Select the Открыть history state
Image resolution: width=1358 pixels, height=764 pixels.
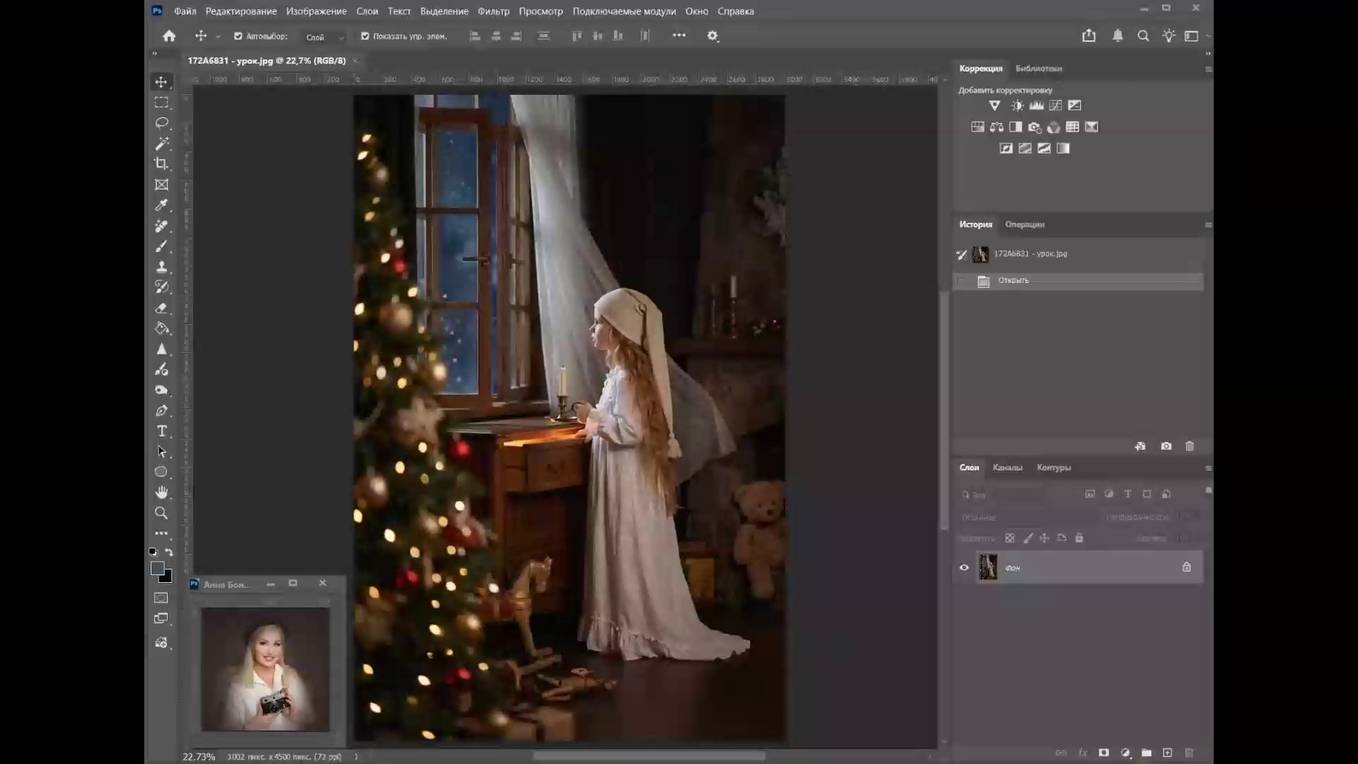pos(1014,281)
